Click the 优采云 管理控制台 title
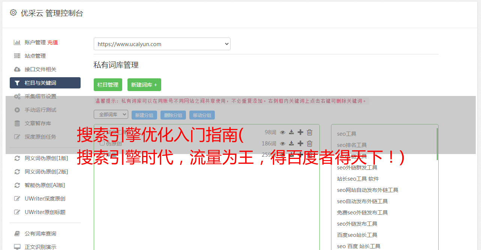 [x=52, y=13]
